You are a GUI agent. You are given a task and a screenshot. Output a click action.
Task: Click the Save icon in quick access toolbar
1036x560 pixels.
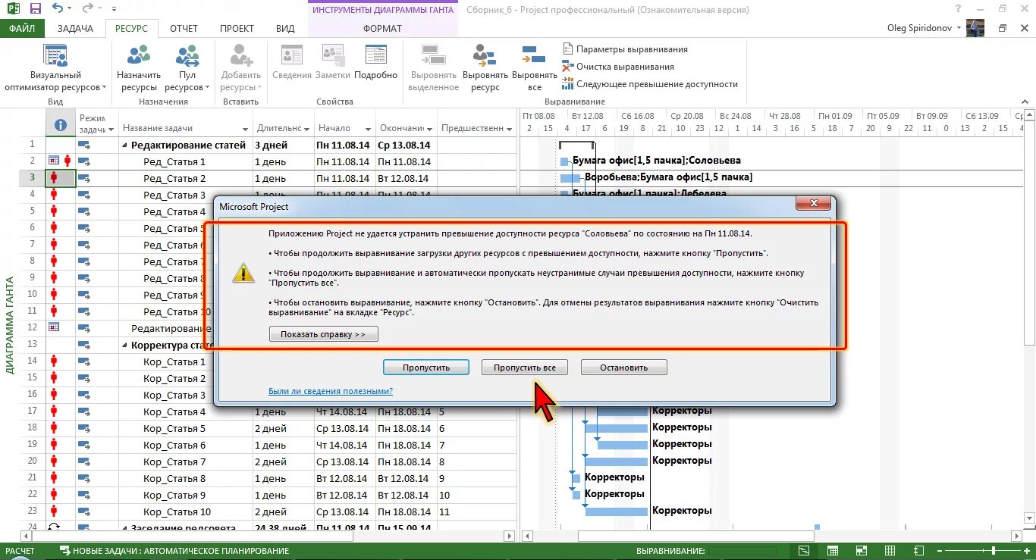click(36, 8)
